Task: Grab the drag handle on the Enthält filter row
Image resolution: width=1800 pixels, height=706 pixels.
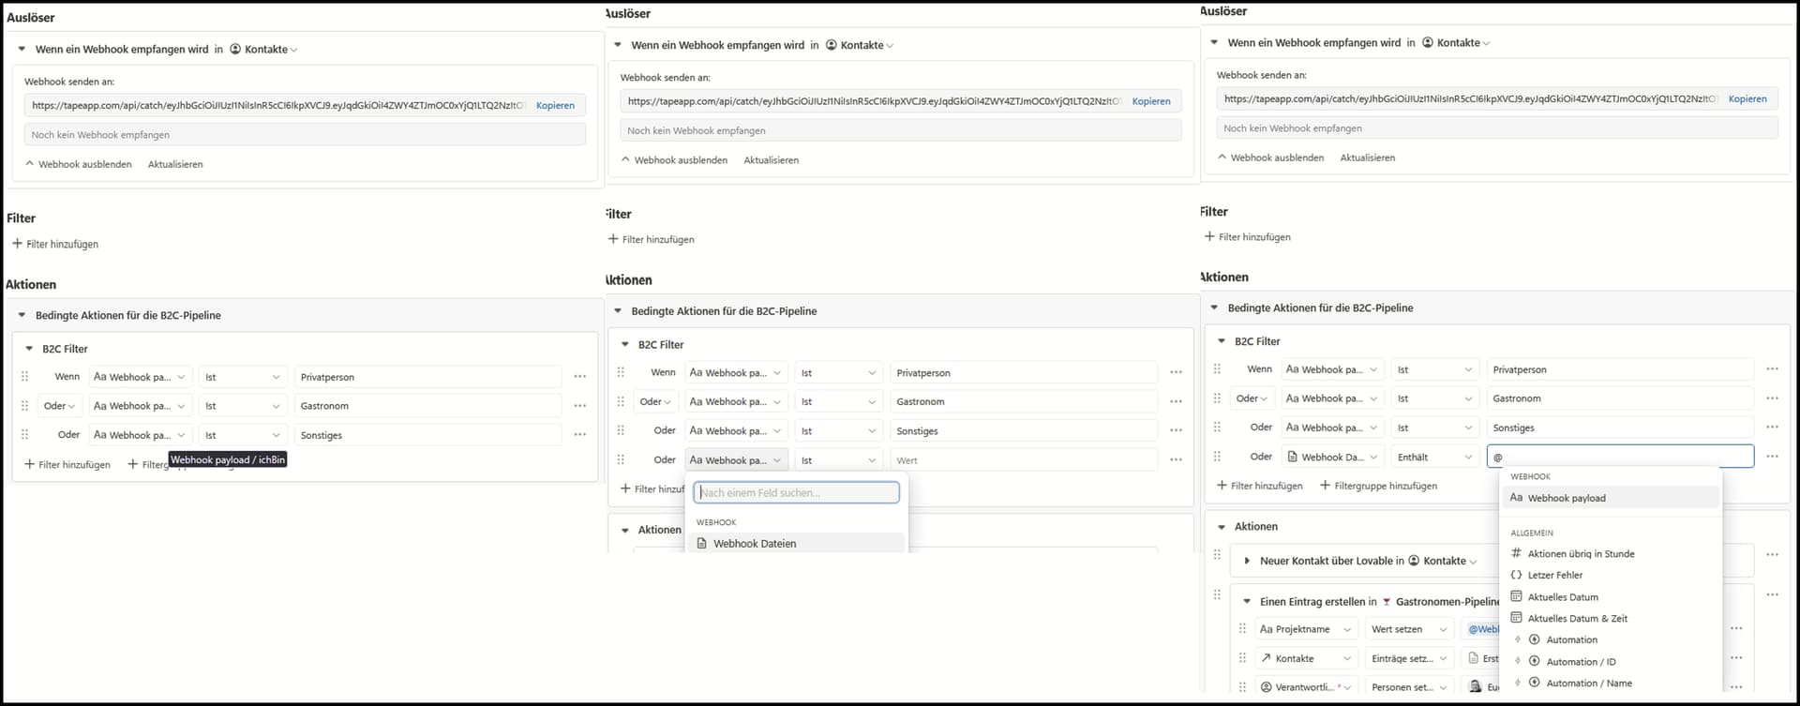Action: (1217, 457)
